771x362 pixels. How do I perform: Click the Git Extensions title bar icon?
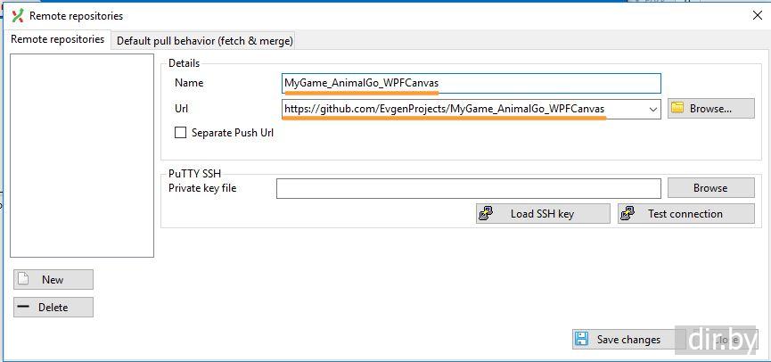coord(18,16)
